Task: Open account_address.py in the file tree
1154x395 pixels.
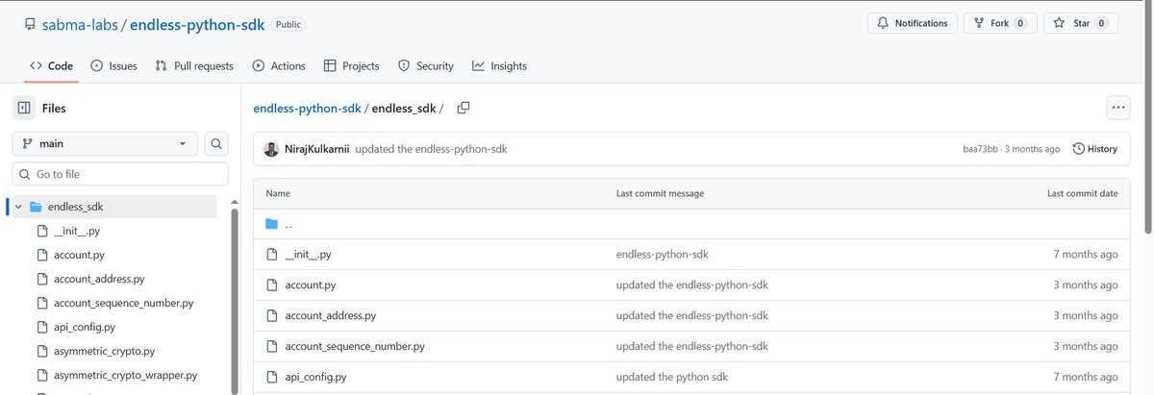Action: click(99, 279)
